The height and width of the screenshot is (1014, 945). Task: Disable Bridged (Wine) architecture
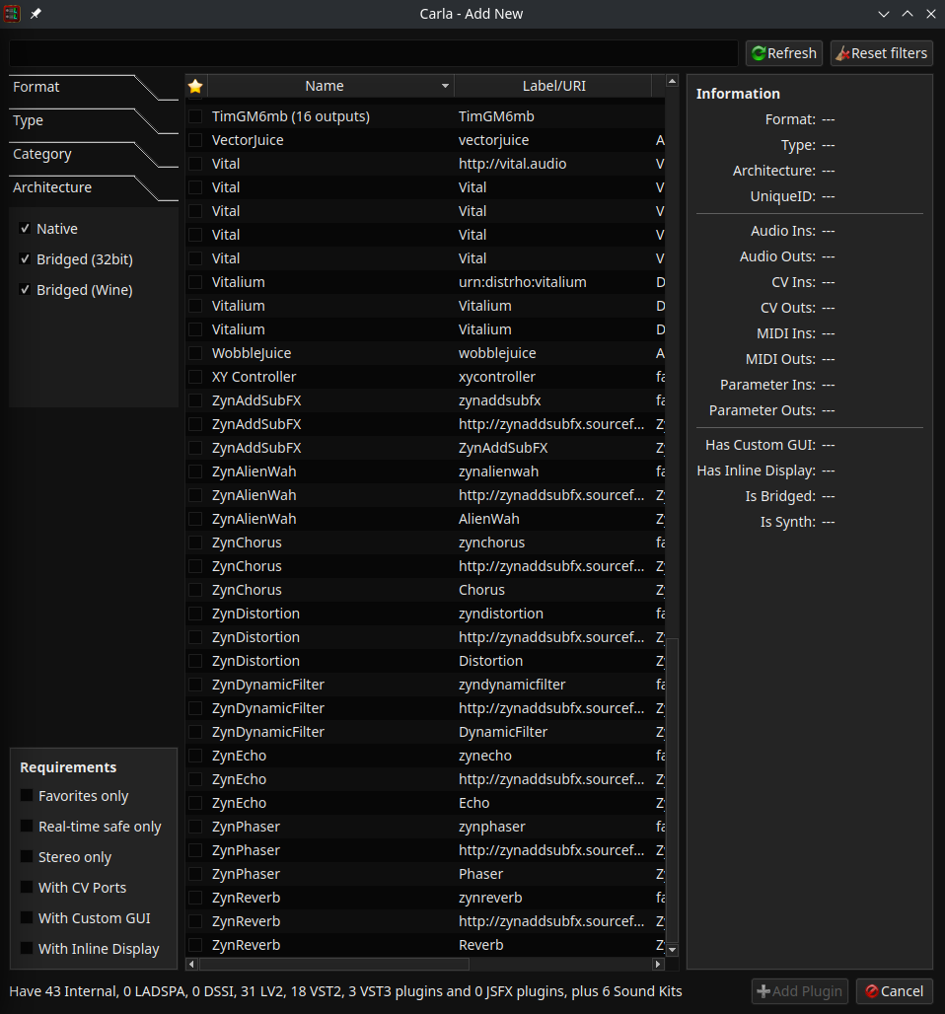click(25, 289)
